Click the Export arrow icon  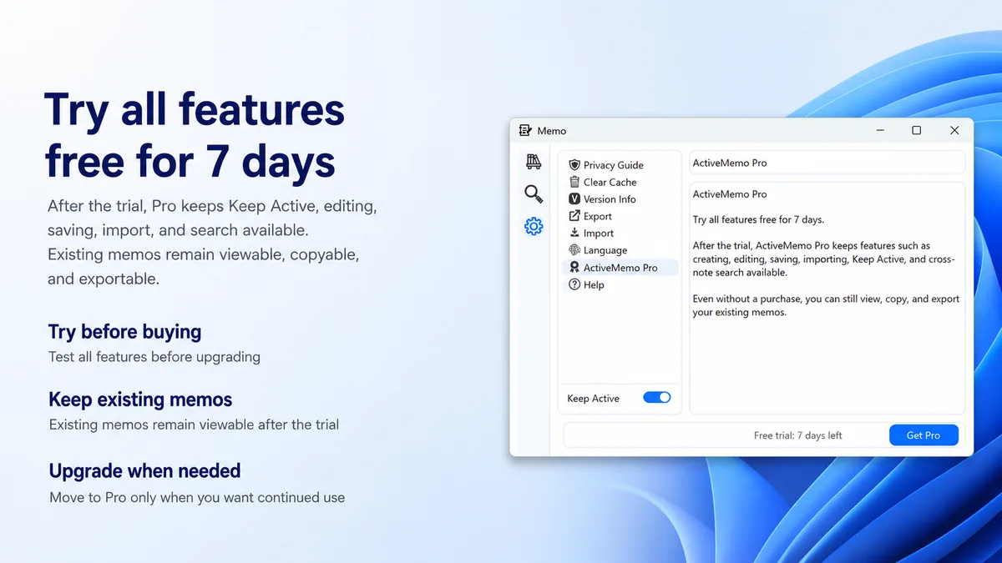574,216
